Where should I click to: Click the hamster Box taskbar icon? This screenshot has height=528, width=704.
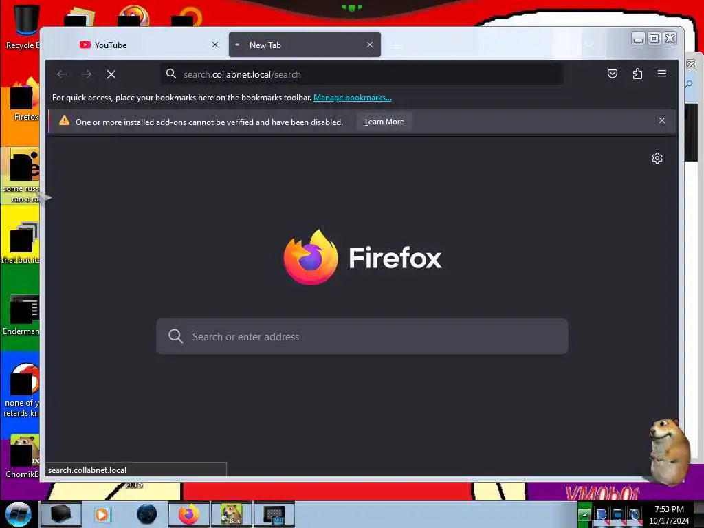pos(231,514)
